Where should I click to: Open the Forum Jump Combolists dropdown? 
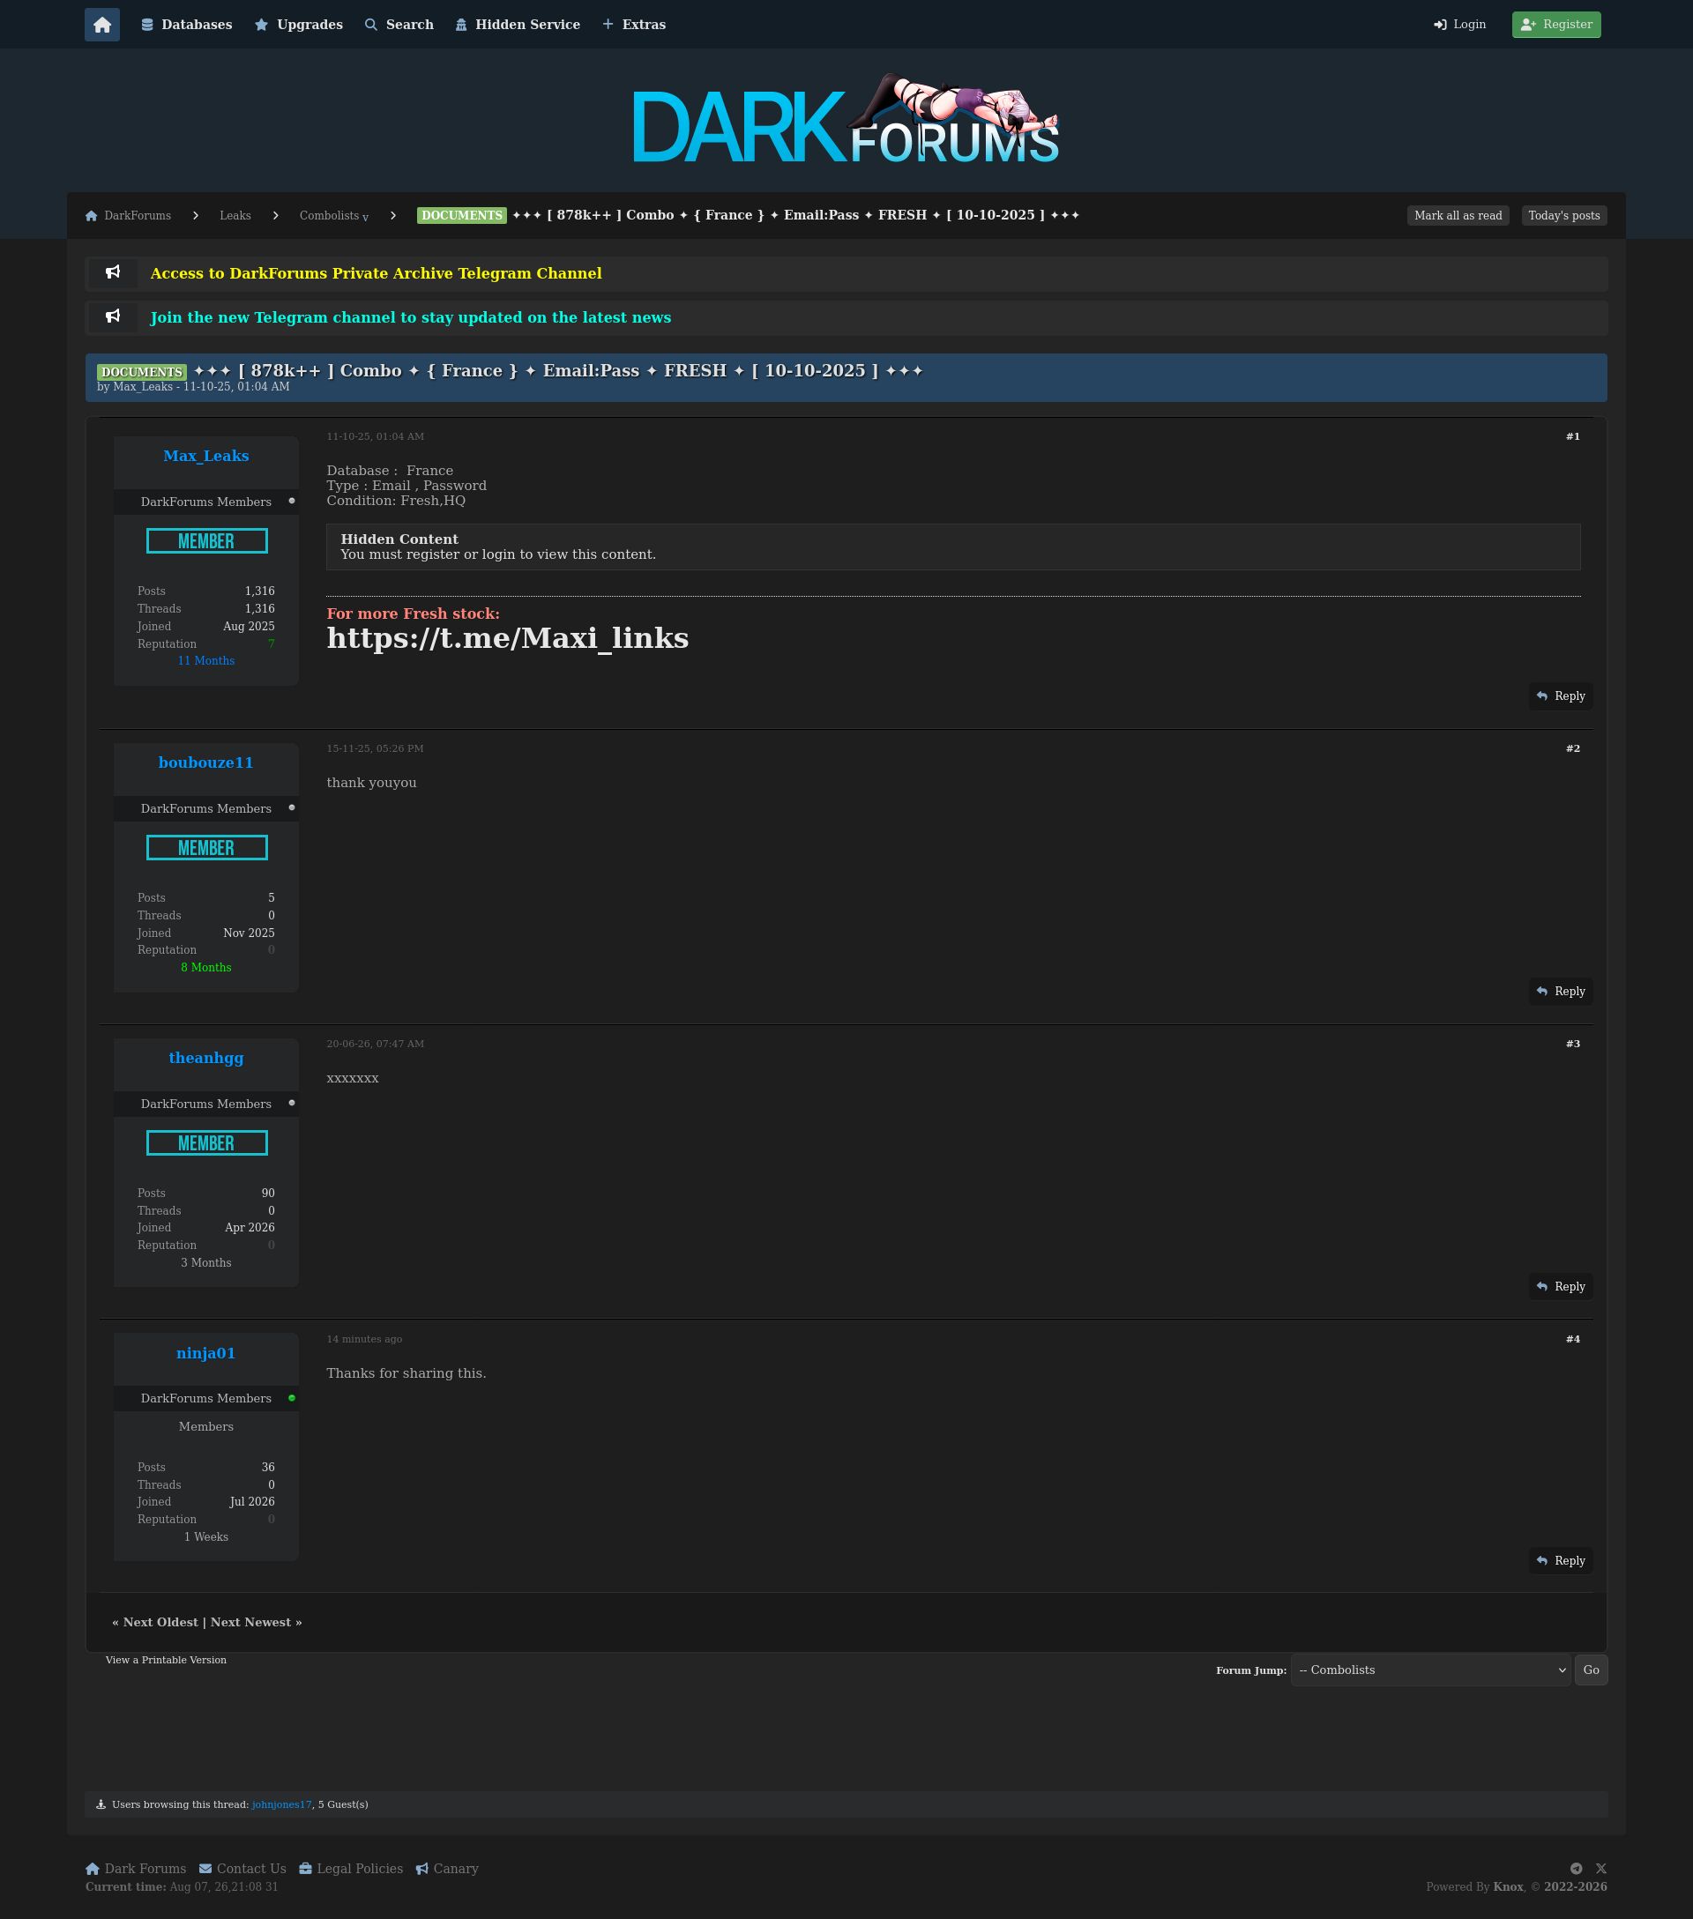coord(1430,1670)
